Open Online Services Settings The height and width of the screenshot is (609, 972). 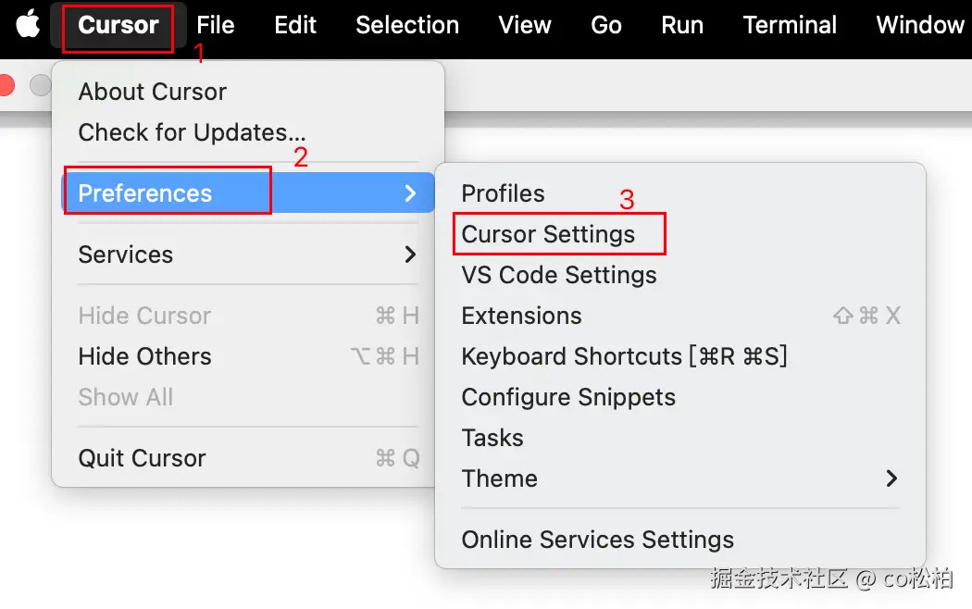pyautogui.click(x=598, y=540)
